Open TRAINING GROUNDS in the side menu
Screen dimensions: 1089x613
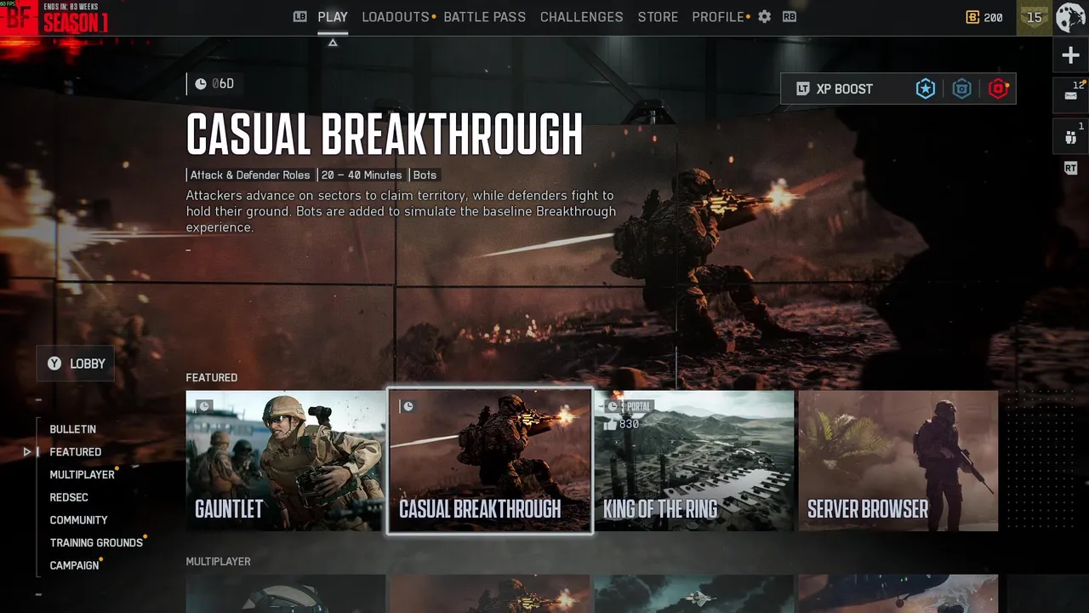(96, 542)
